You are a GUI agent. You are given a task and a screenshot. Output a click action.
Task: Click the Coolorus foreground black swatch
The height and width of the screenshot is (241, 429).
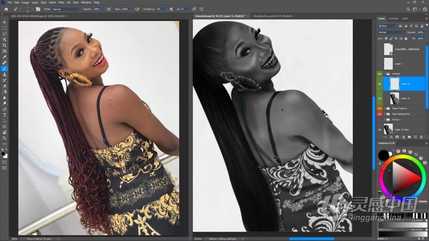pyautogui.click(x=383, y=155)
